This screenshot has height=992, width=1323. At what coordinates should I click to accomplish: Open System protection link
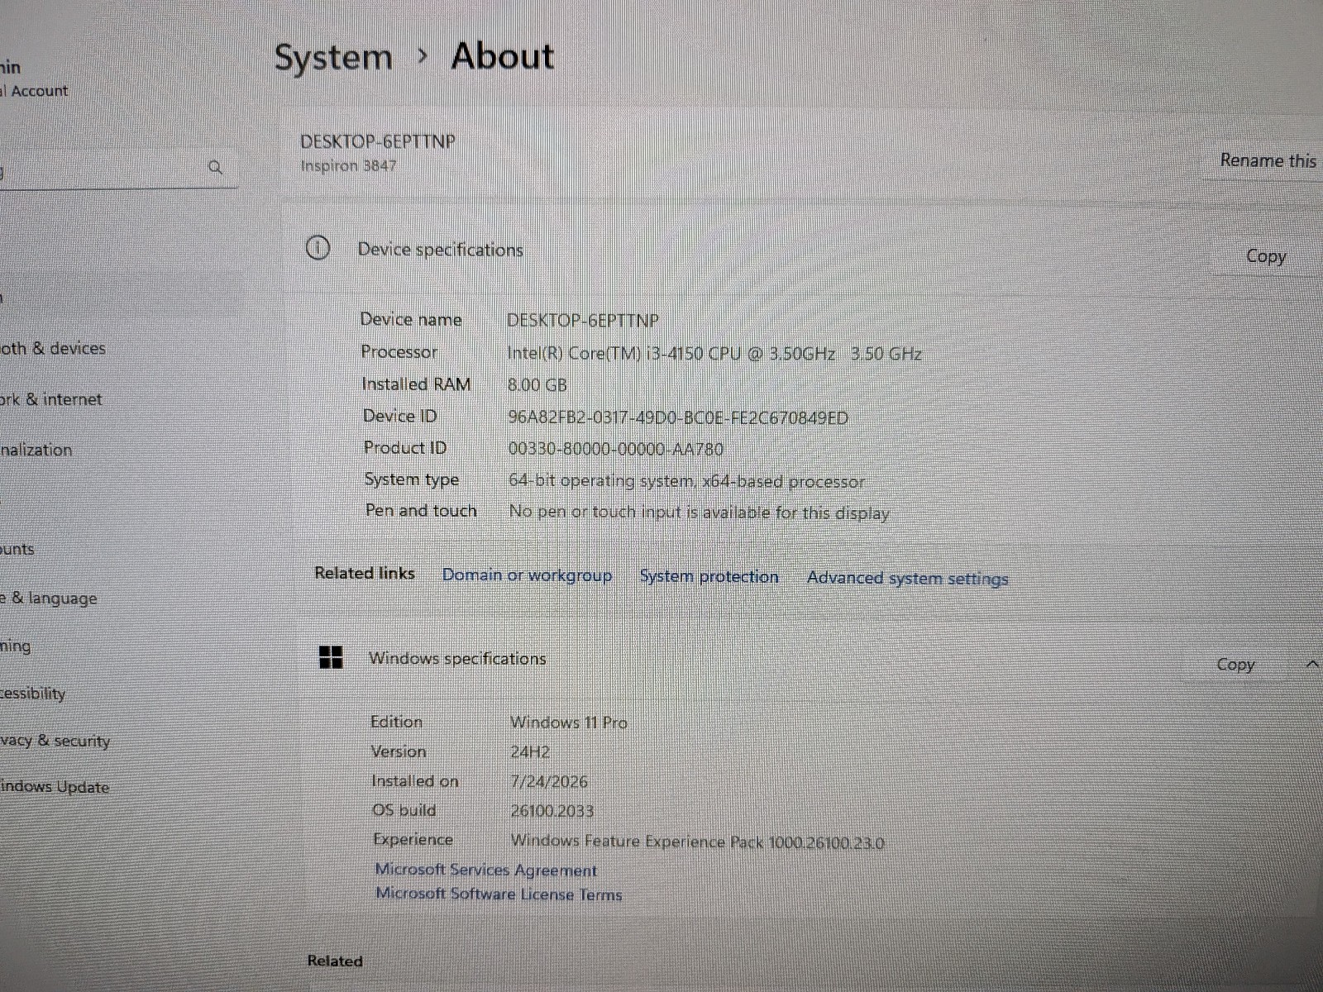[709, 577]
